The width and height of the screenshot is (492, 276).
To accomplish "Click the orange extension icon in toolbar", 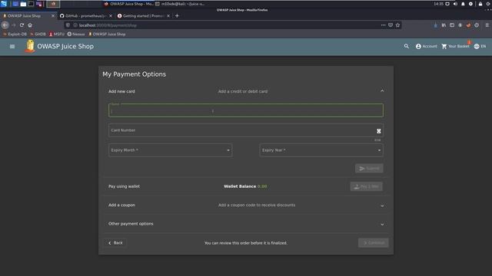I will tap(468, 25).
